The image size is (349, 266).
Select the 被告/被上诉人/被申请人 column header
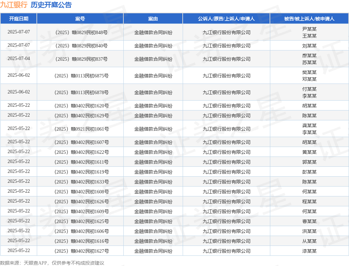click(309, 19)
